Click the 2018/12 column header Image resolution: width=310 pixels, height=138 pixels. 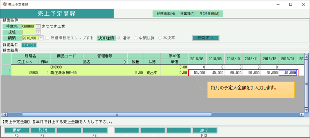click(270, 59)
